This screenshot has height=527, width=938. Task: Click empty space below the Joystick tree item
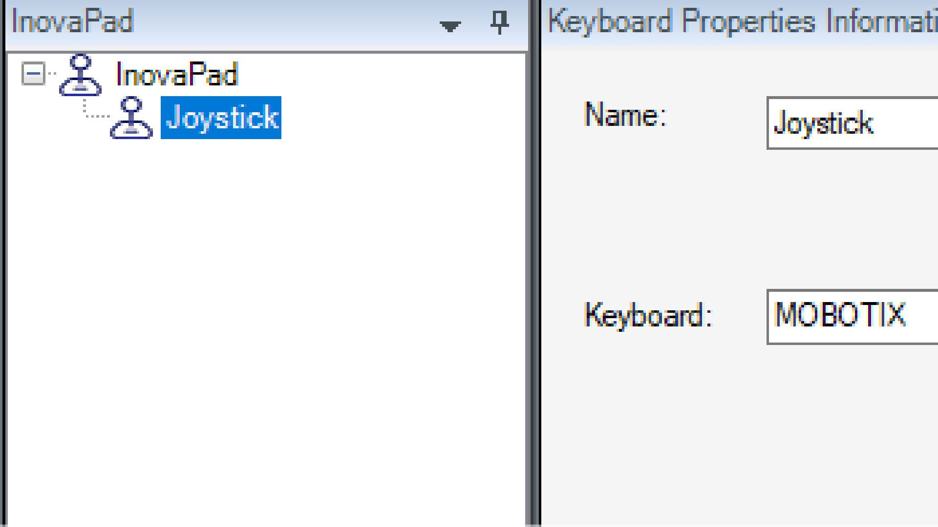pyautogui.click(x=264, y=317)
